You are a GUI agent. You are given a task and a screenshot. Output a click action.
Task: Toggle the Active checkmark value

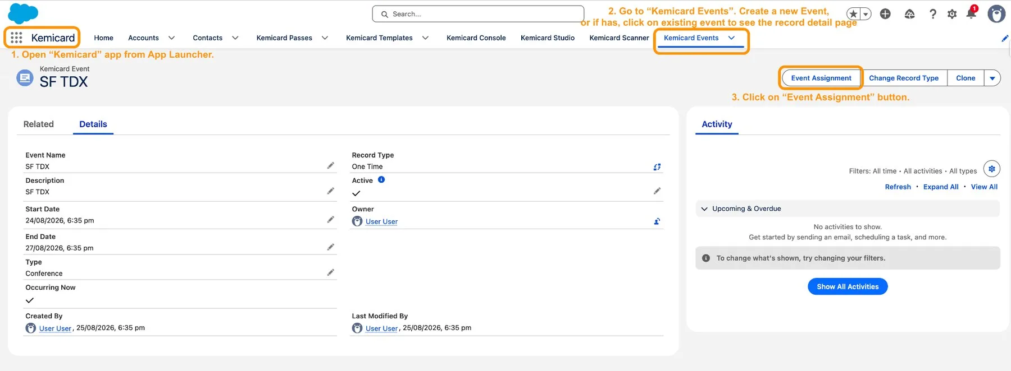356,193
